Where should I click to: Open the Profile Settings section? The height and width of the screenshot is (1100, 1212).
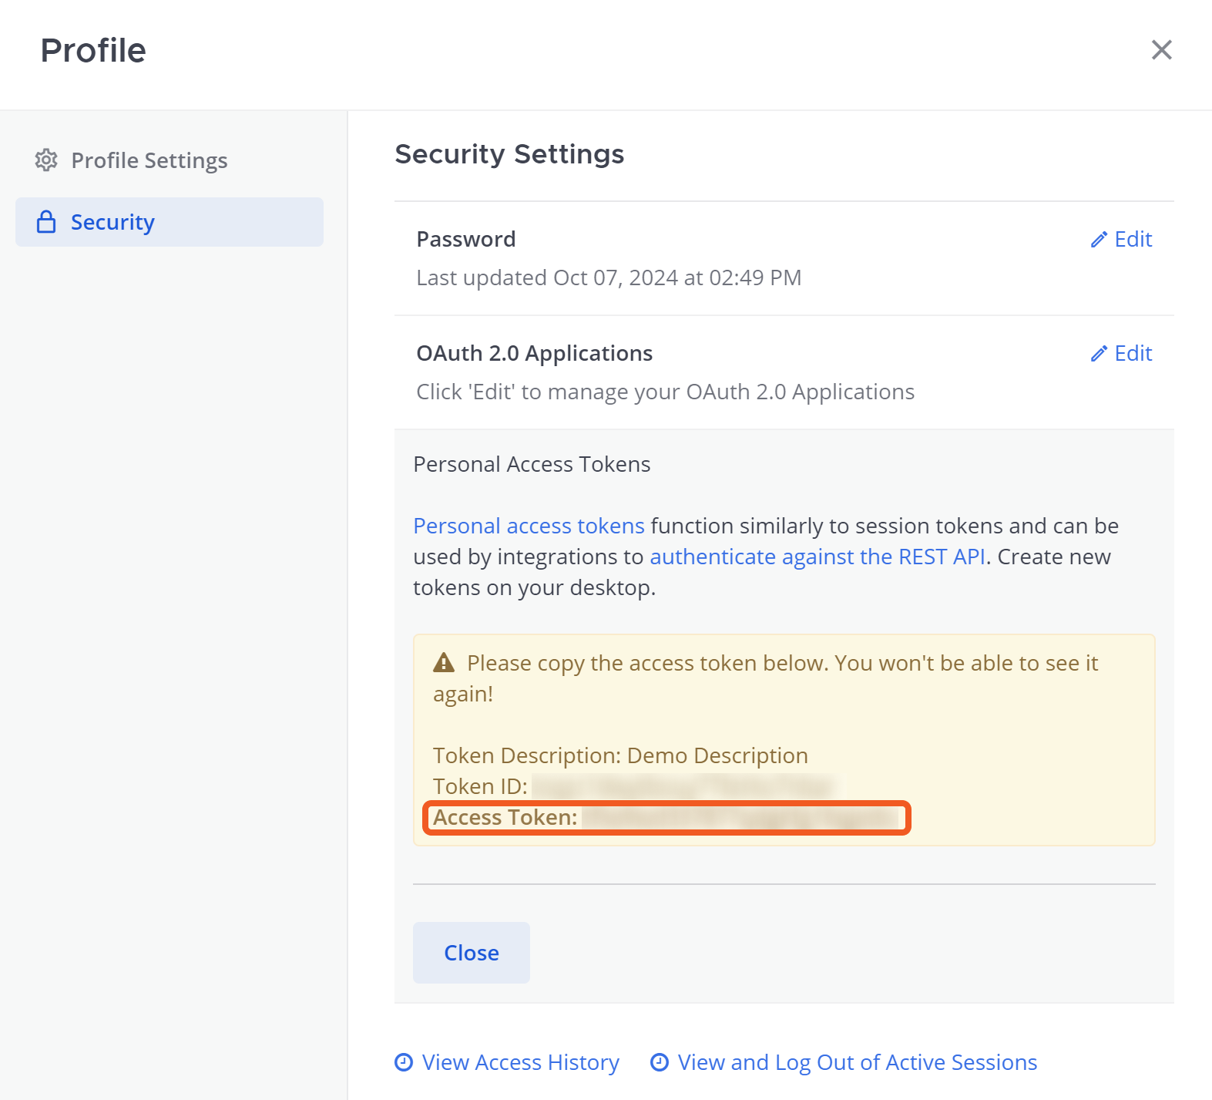(149, 160)
